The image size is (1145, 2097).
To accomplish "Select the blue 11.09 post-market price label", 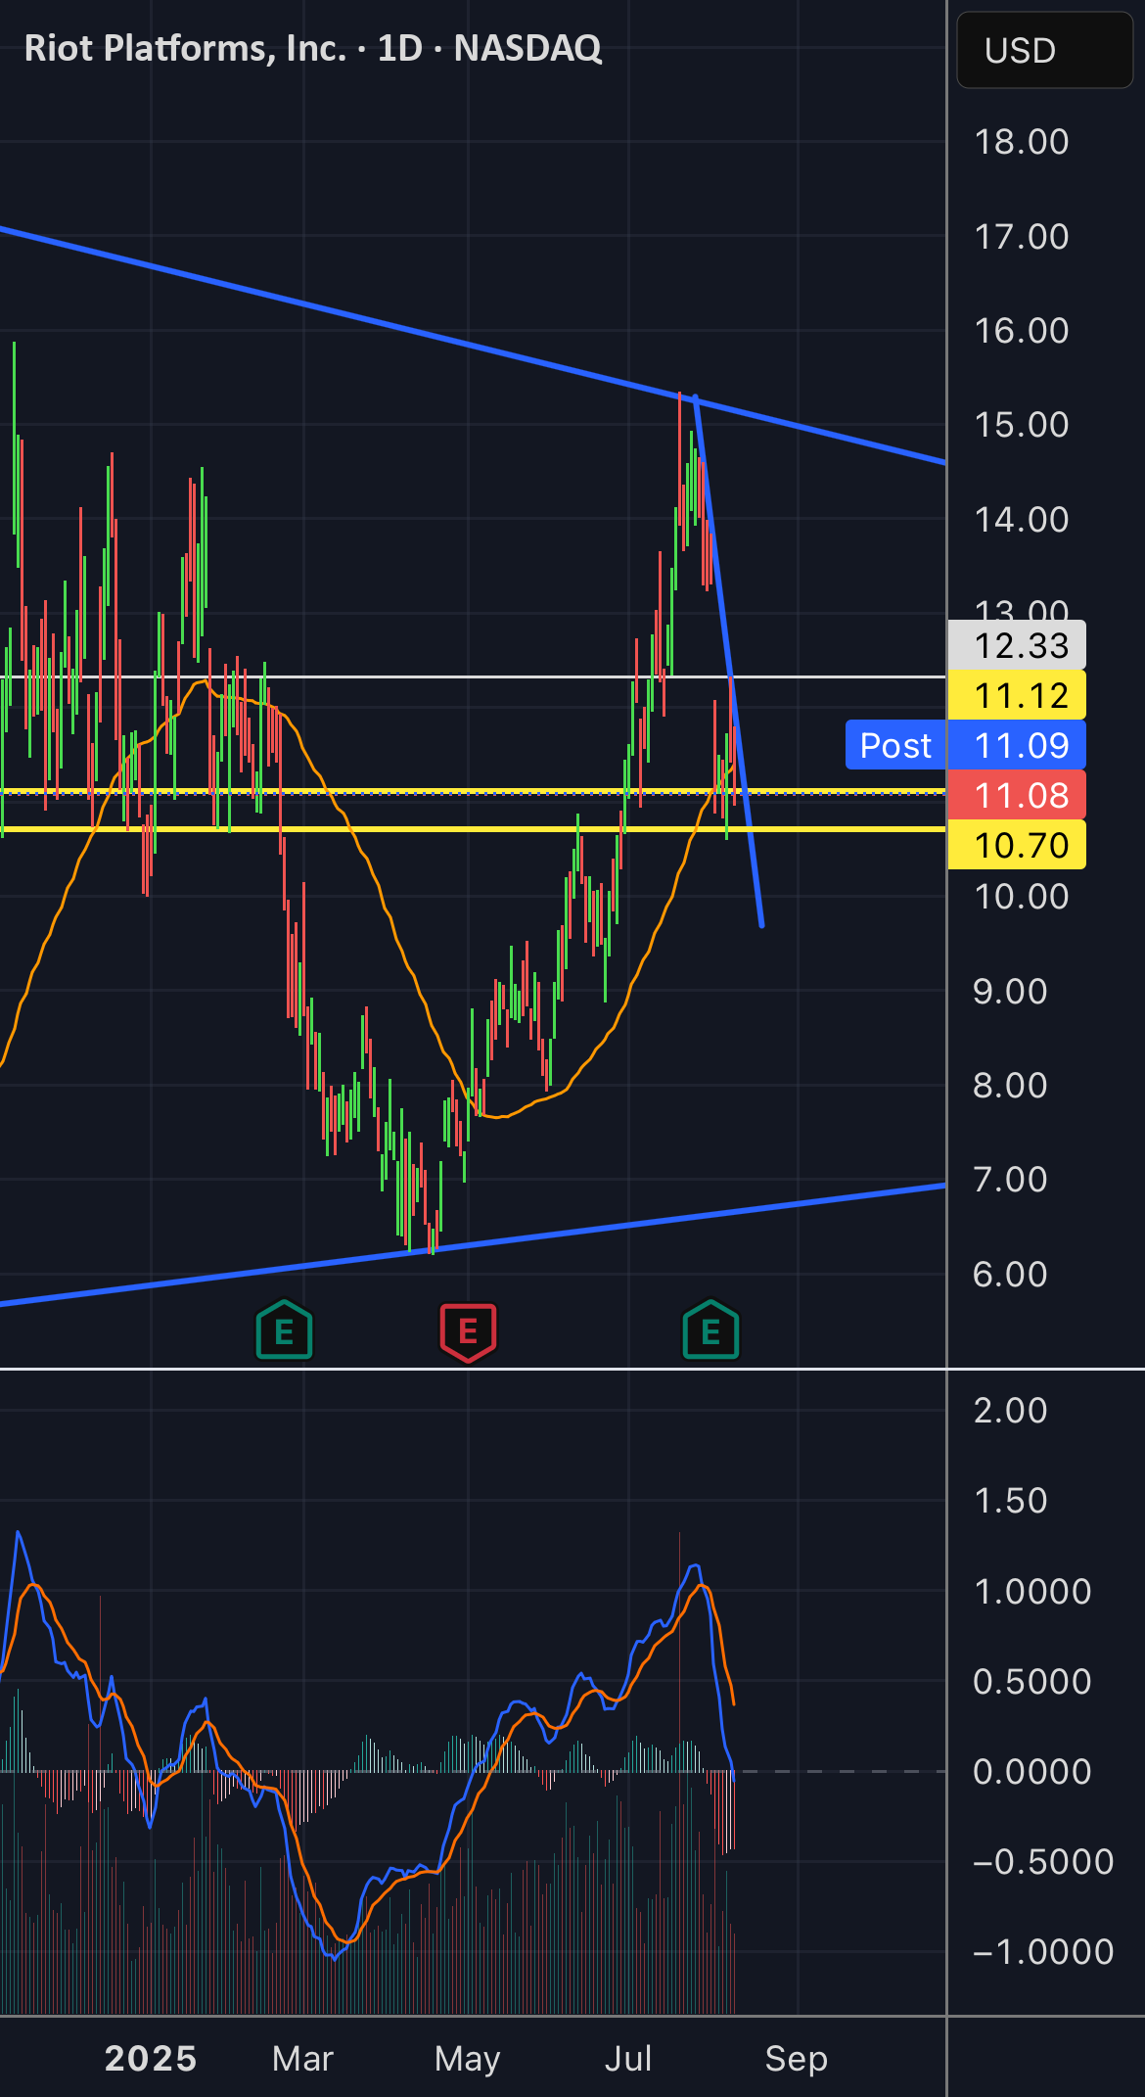I will (x=1017, y=745).
